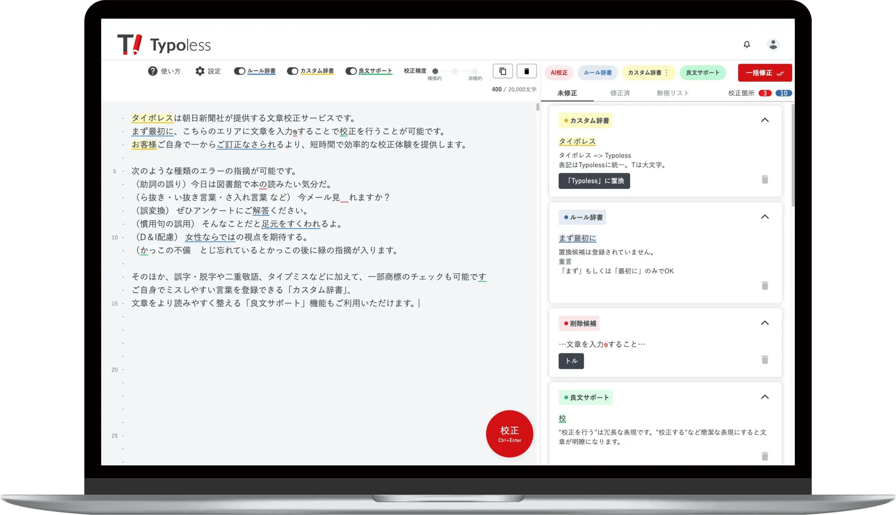The width and height of the screenshot is (896, 515).
Task: Toggle the 良文サポート switch
Action: tap(351, 71)
